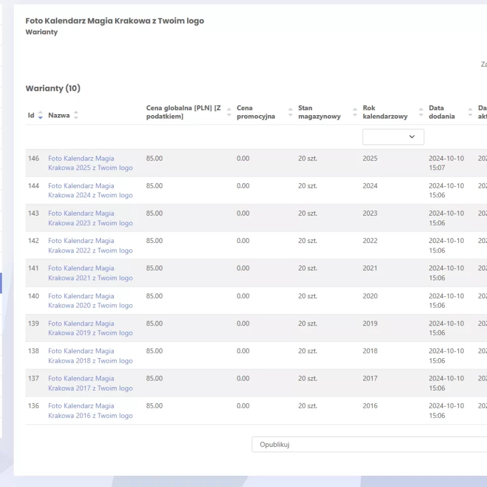Click the sort arrows beside Nazwa
Viewport: 487px width, 487px height.
coord(76,116)
